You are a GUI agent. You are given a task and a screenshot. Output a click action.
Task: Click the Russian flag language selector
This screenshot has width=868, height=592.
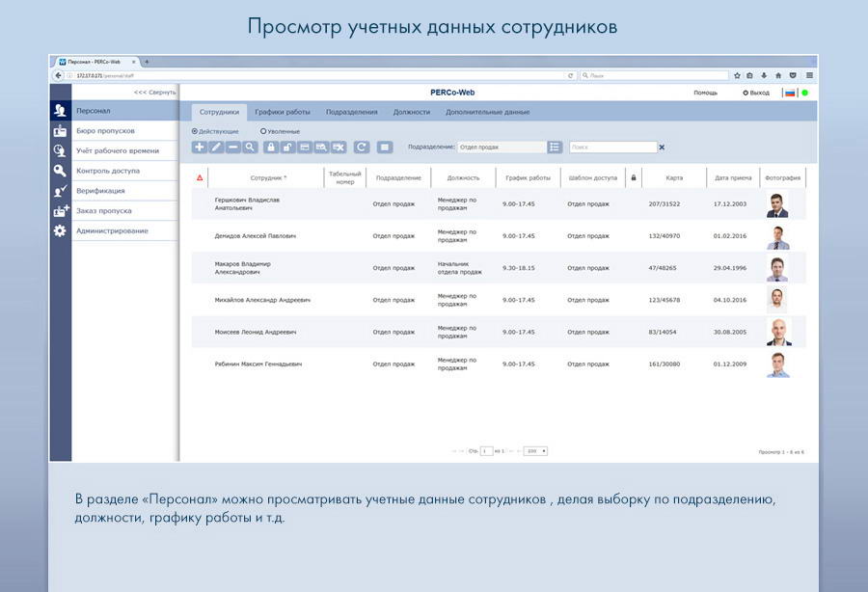tap(790, 93)
